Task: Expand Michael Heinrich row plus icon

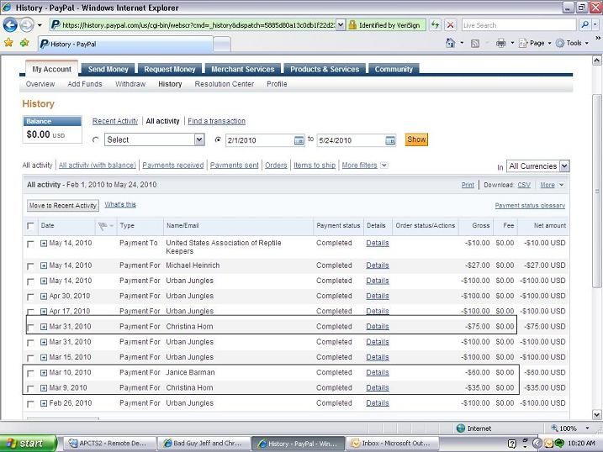Action: click(44, 265)
